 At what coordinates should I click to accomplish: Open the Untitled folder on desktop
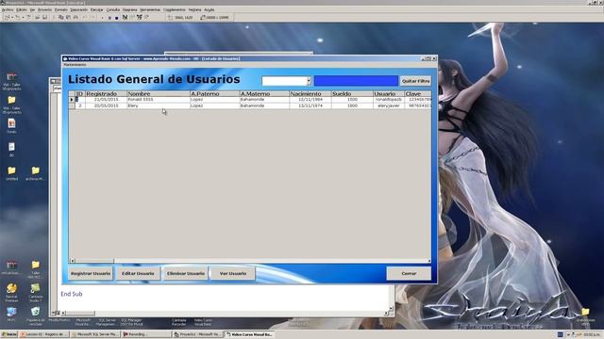tap(11, 173)
